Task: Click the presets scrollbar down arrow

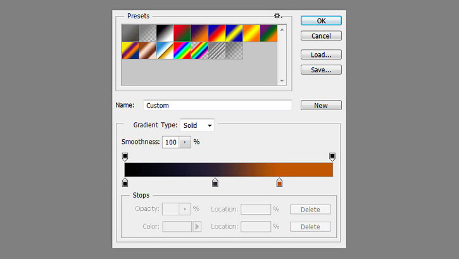Action: click(282, 80)
